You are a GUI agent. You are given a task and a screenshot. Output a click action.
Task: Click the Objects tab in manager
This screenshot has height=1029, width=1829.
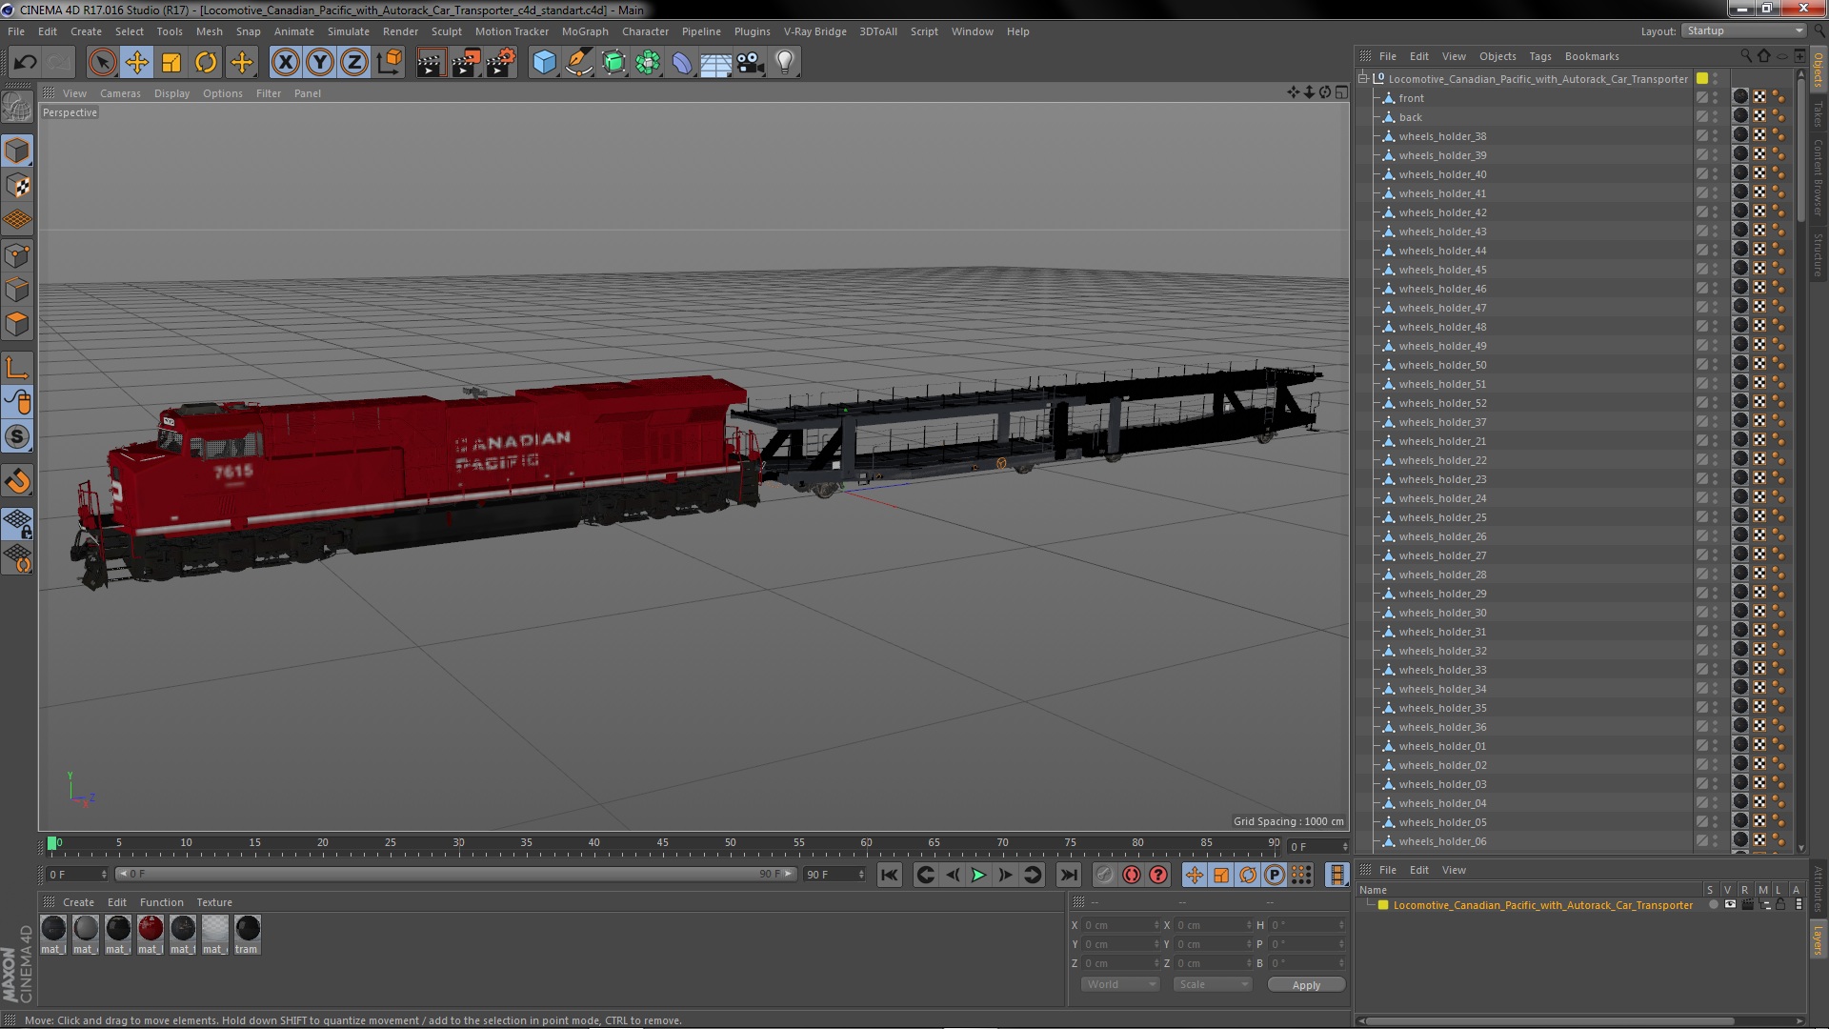pyautogui.click(x=1497, y=55)
